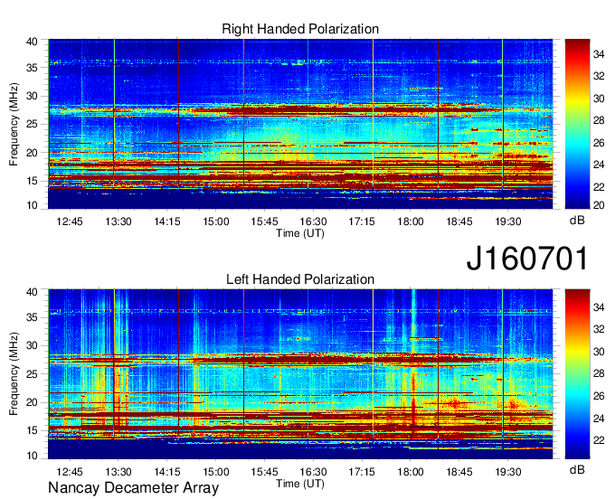This screenshot has height=499, width=615.
Task: Click 30 MHz tick on bottom frequency axis
Action: 33,345
